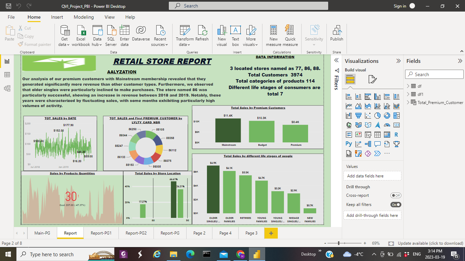Viewport: 465px width, 261px height.
Task: Select the Pie chart visual
Action: coord(377,116)
